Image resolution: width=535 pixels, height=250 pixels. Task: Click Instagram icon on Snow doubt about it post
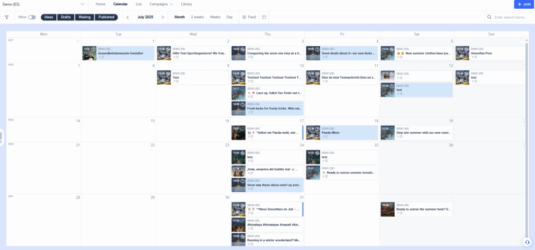(x=327, y=57)
